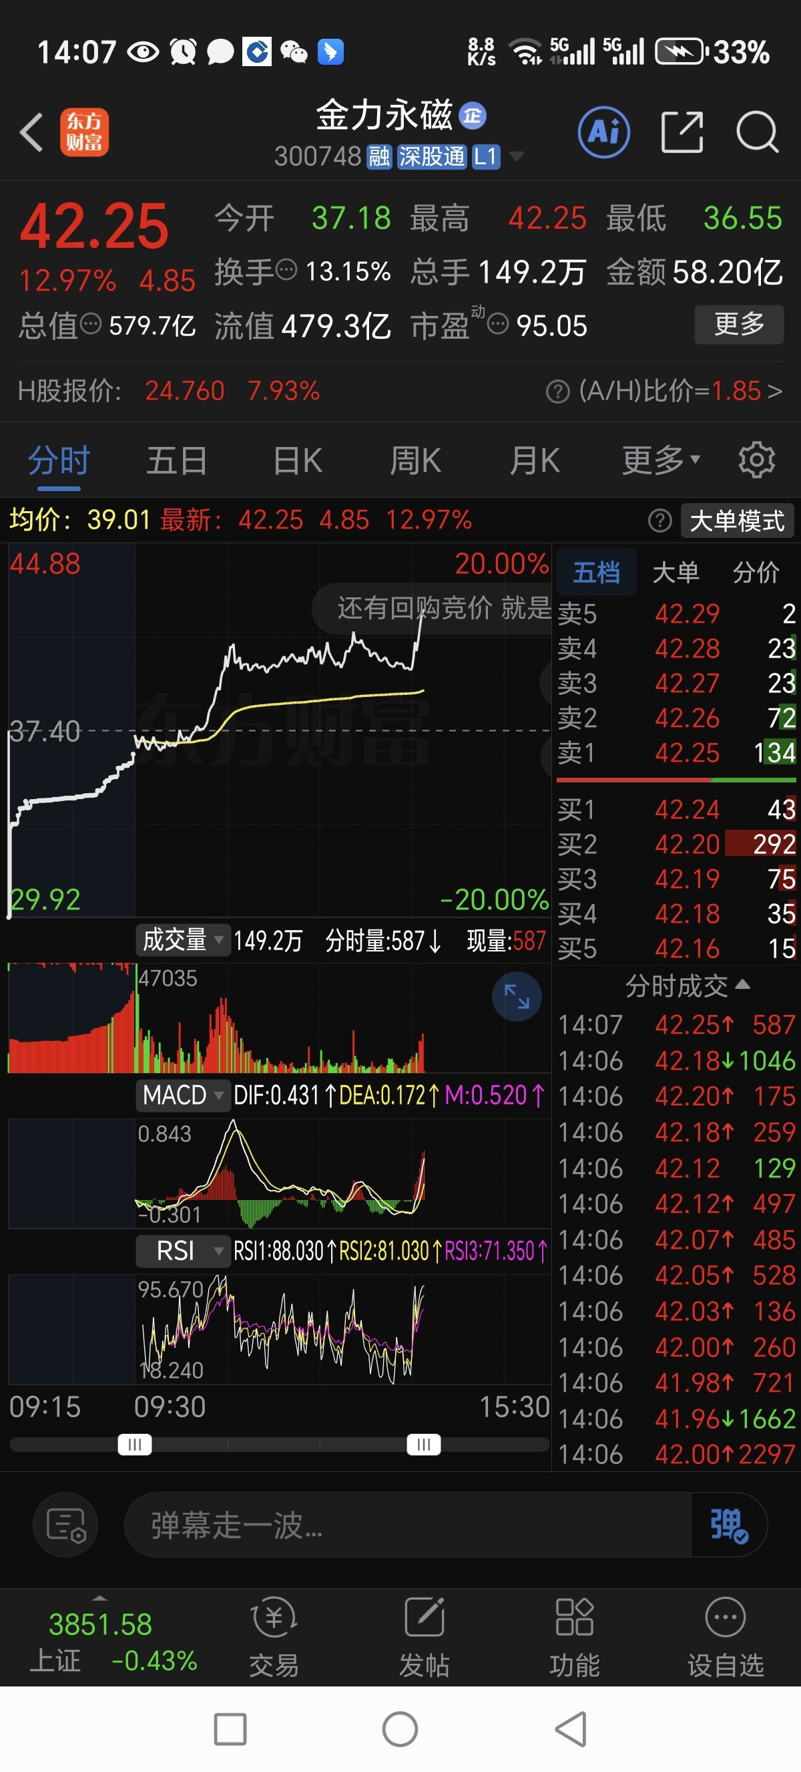The height and width of the screenshot is (1772, 801).
Task: Tap the 深股通 badge
Action: click(432, 157)
